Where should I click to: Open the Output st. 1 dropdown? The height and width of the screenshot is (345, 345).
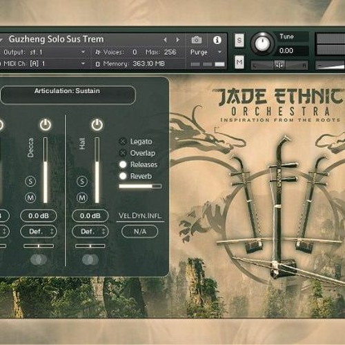pos(44,52)
